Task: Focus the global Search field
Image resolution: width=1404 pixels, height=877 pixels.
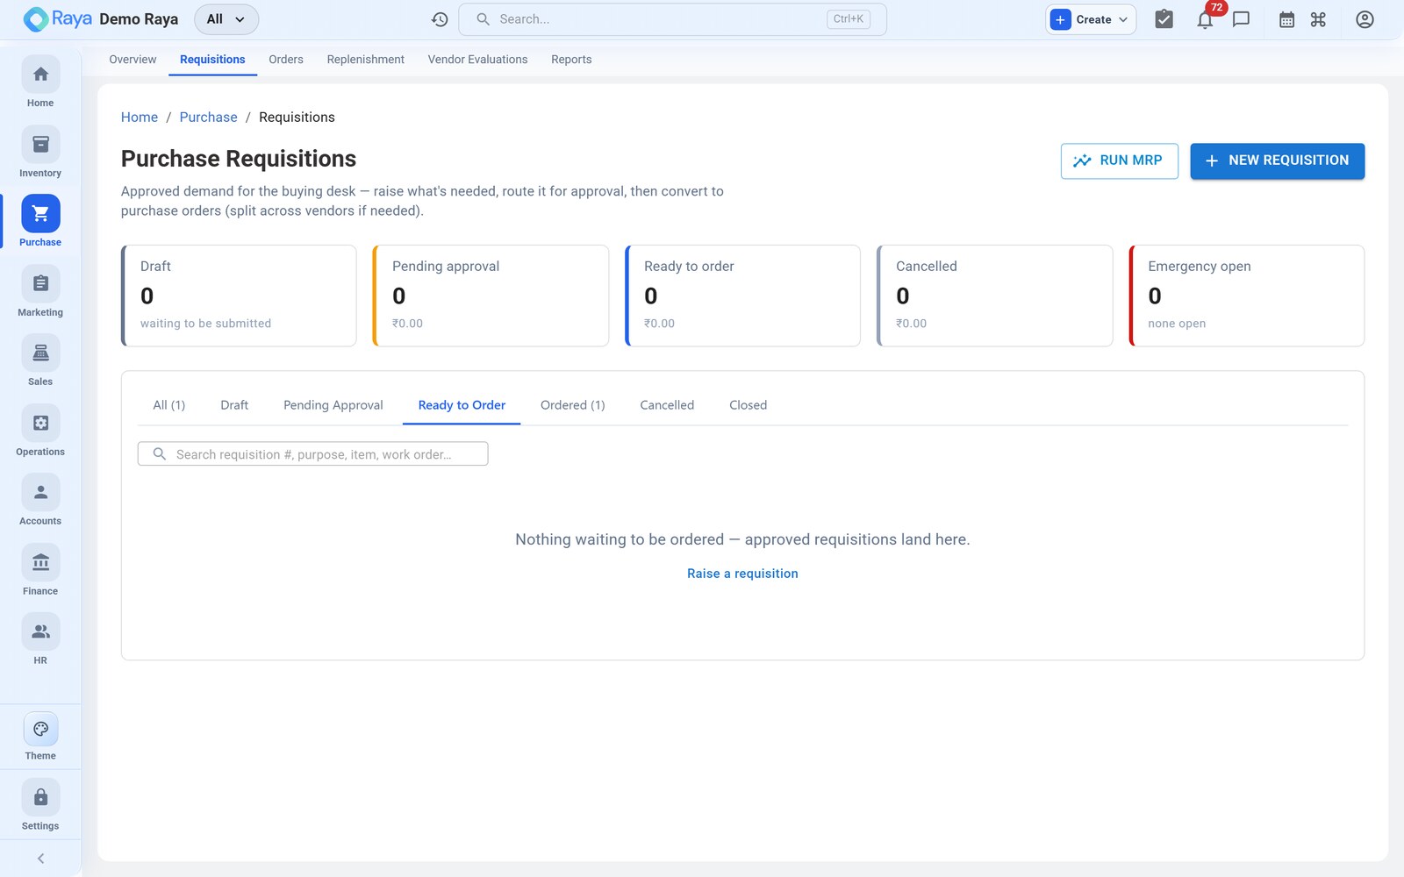Action: 672,19
